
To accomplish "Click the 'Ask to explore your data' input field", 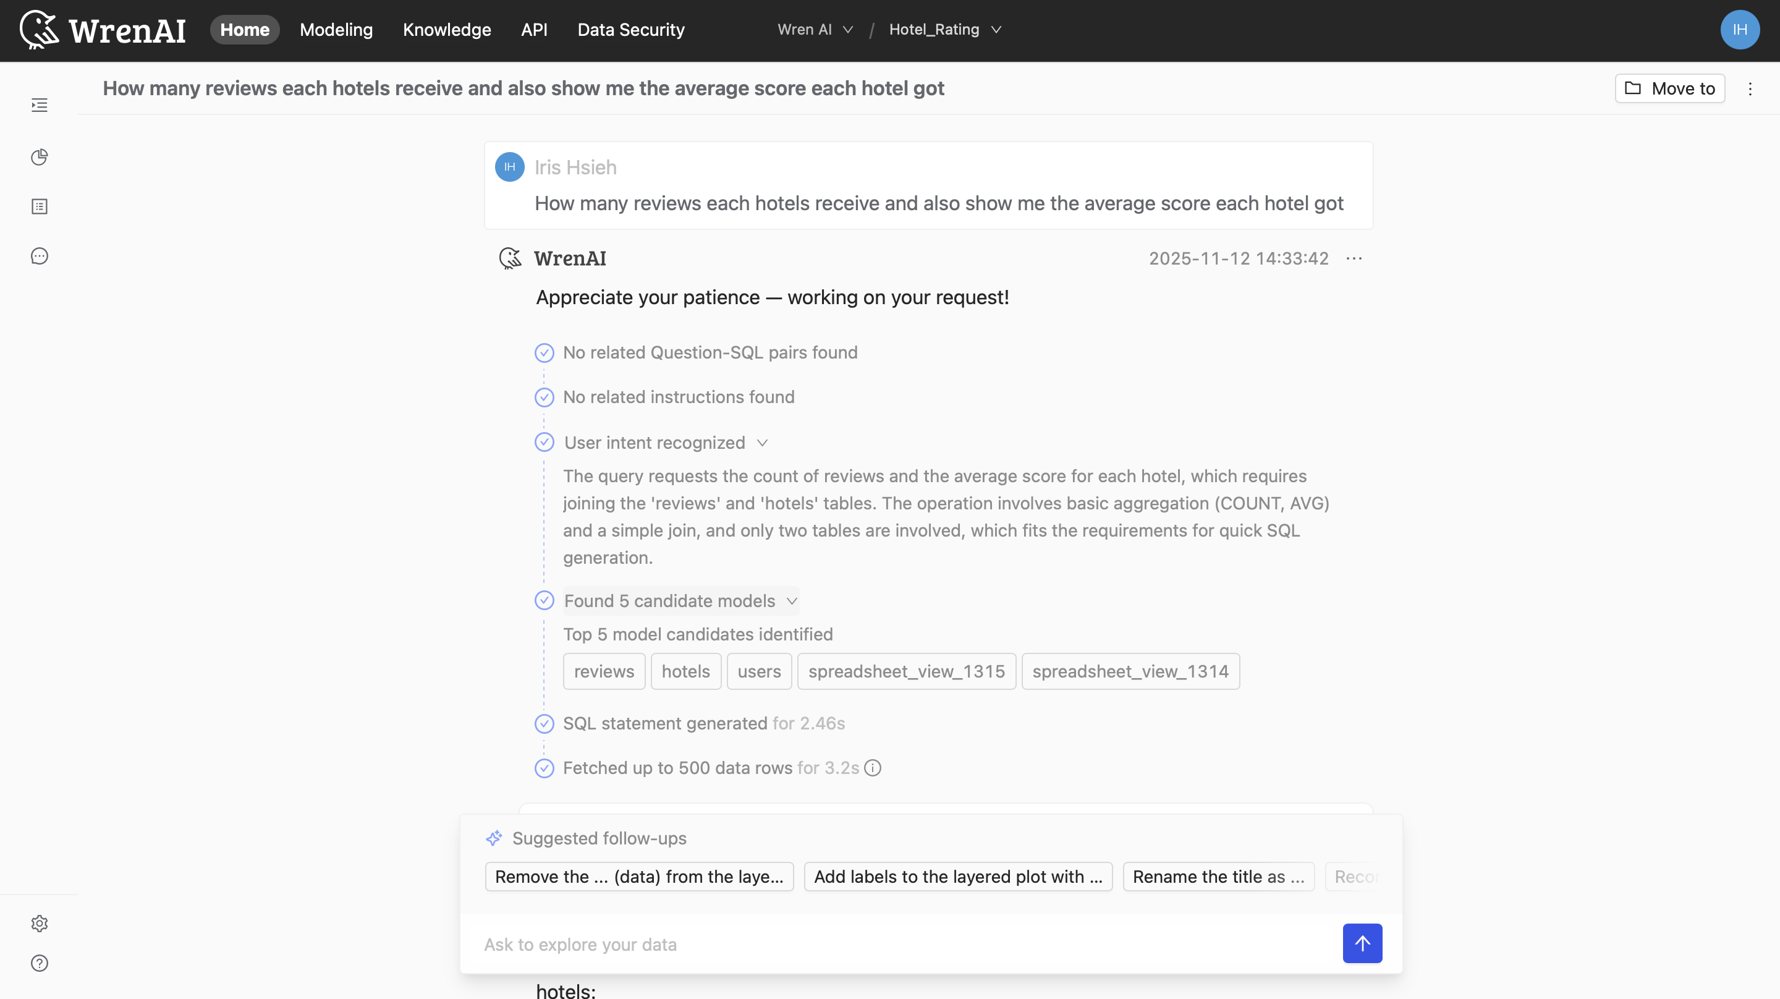I will click(x=829, y=944).
